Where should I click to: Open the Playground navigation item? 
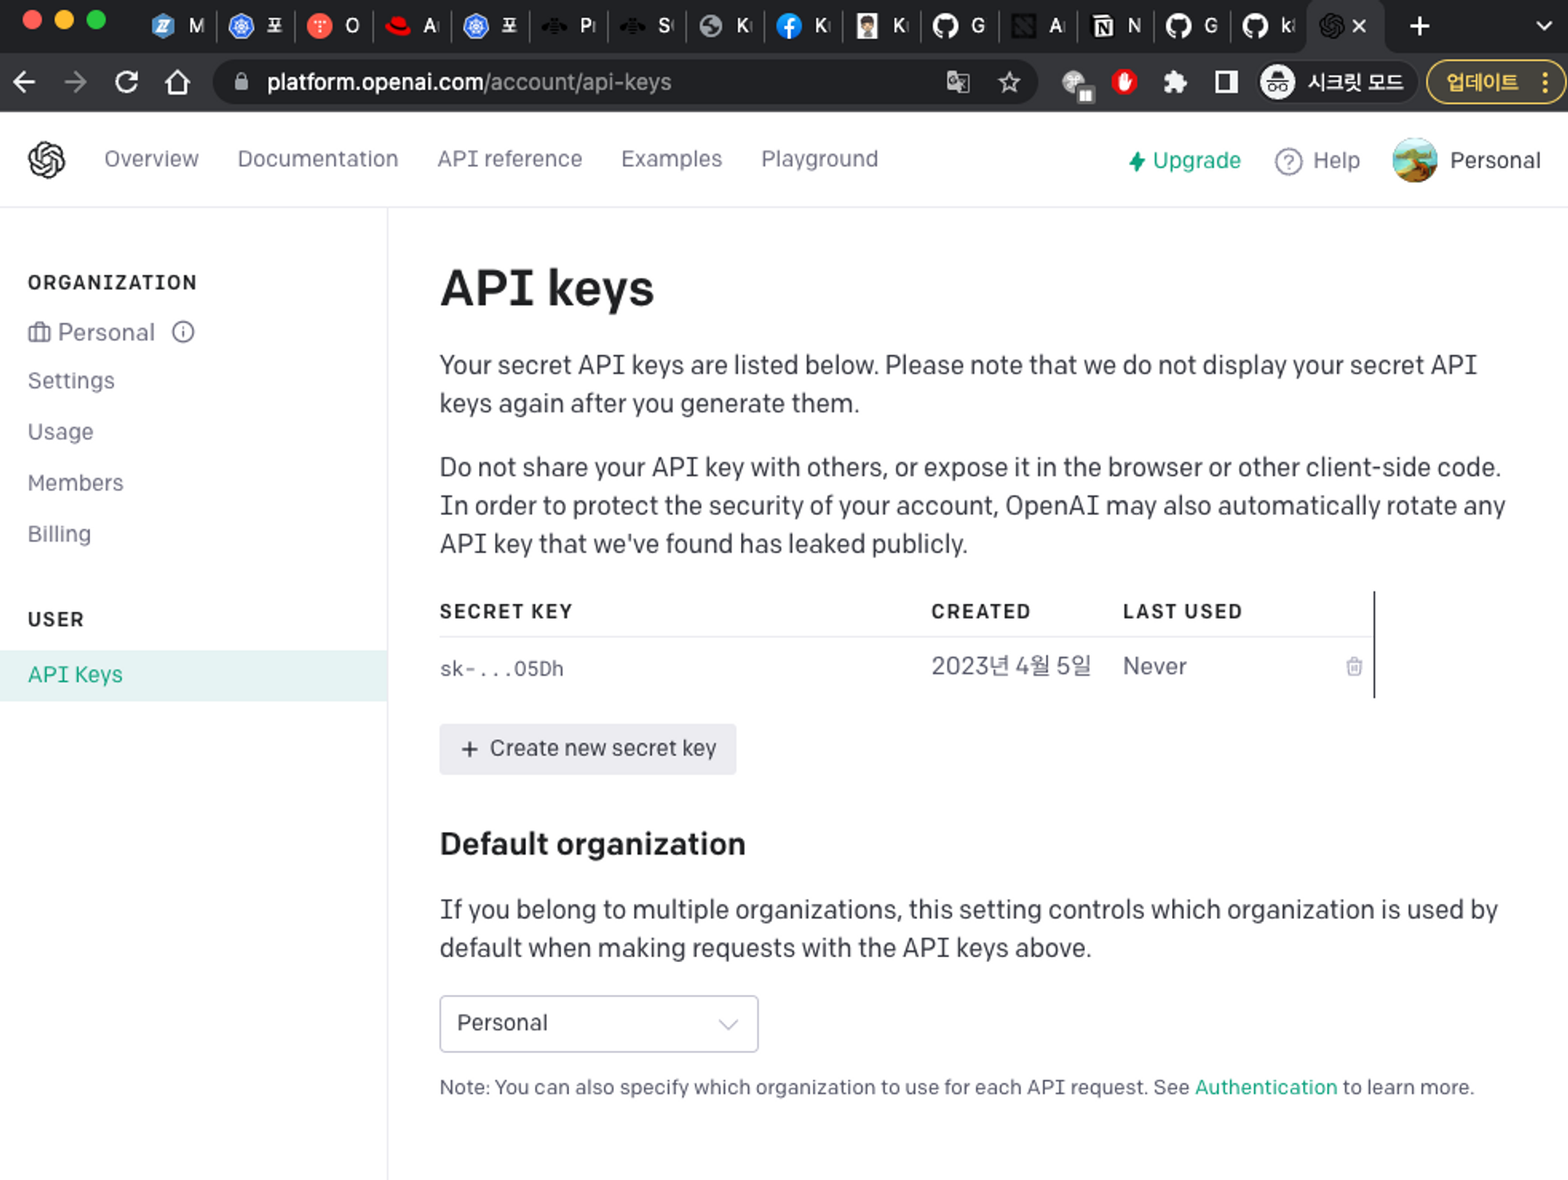coord(819,159)
